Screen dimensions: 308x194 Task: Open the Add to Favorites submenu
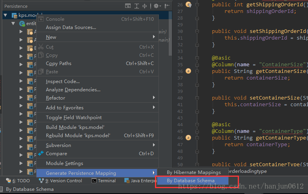coord(97,108)
